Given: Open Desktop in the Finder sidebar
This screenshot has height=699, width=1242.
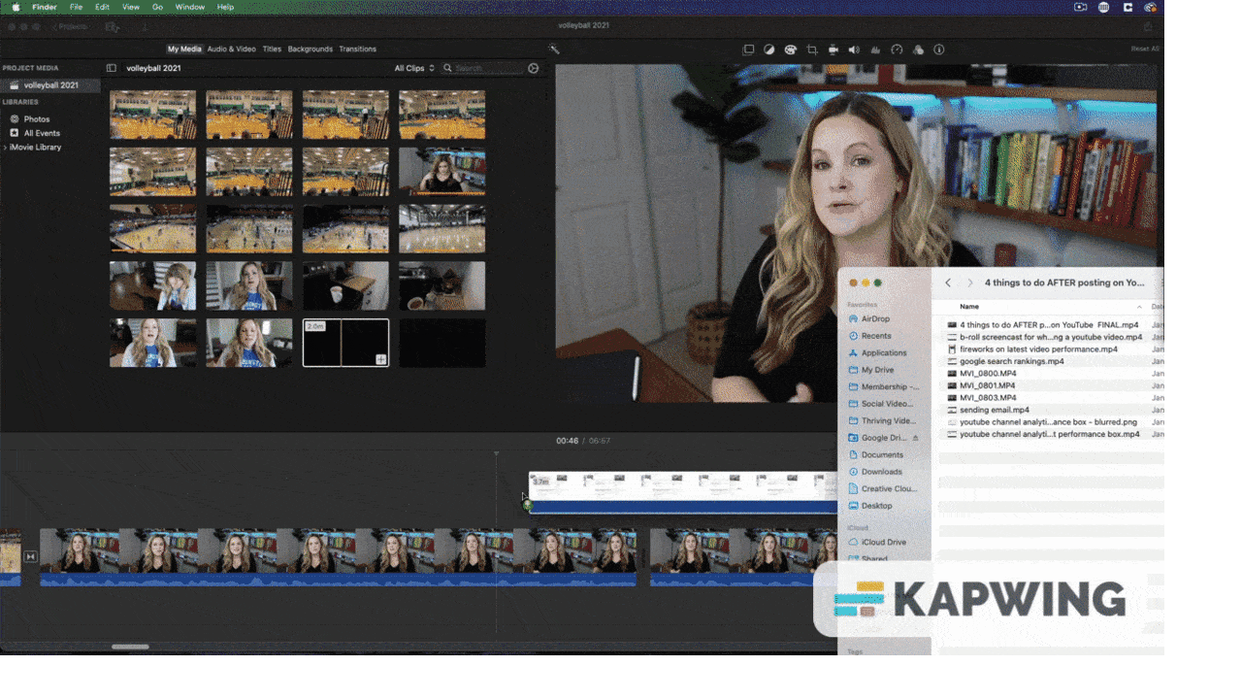Looking at the screenshot, I should pos(876,506).
